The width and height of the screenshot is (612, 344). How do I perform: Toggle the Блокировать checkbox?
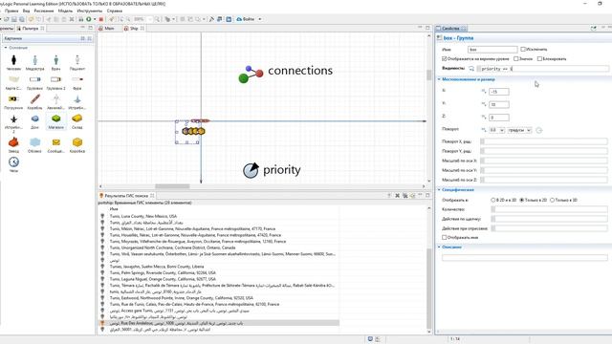click(x=539, y=59)
